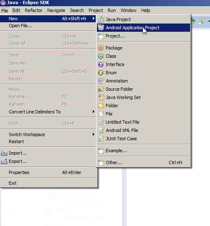Viewport: 210px width, 226px height.
Task: Click the Android XML File icon
Action: (101, 130)
